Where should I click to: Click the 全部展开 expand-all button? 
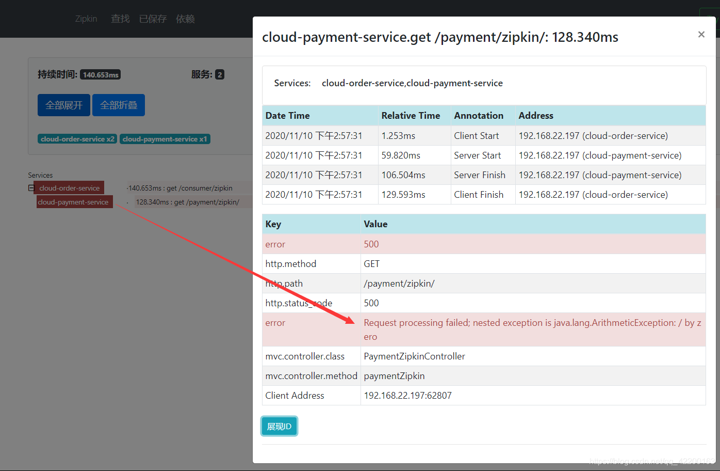point(64,105)
